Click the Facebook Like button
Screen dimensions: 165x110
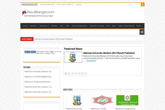(28, 52)
